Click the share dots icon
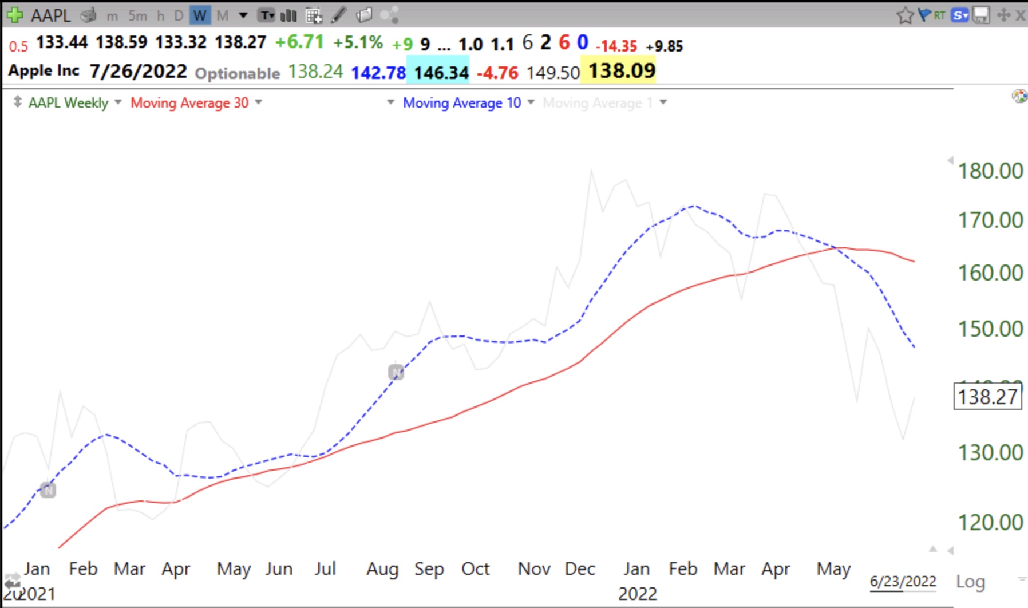Image resolution: width=1028 pixels, height=608 pixels. point(389,15)
